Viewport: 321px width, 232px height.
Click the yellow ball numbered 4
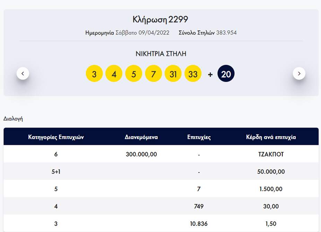[114, 74]
